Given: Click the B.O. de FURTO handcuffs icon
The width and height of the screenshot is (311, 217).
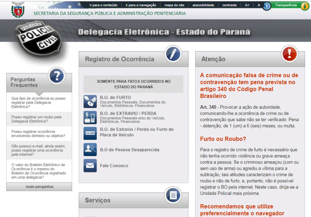Looking at the screenshot, I should (x=90, y=101).
